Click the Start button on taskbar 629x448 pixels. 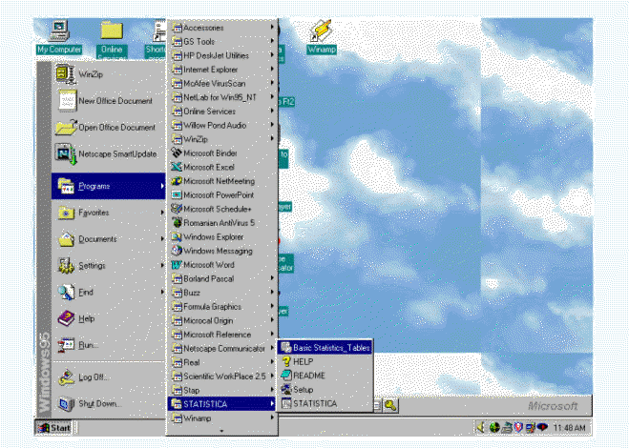tap(54, 427)
